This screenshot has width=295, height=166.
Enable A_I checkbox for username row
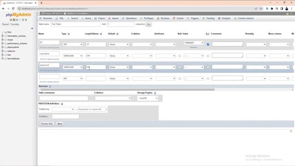[208, 56]
